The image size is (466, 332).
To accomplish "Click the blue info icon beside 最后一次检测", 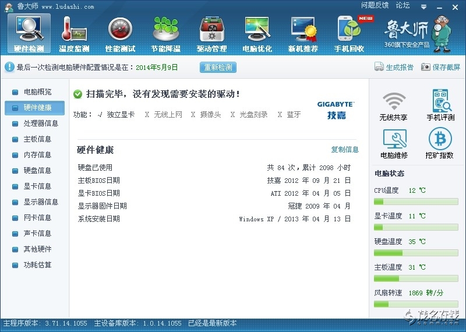I will [x=9, y=67].
